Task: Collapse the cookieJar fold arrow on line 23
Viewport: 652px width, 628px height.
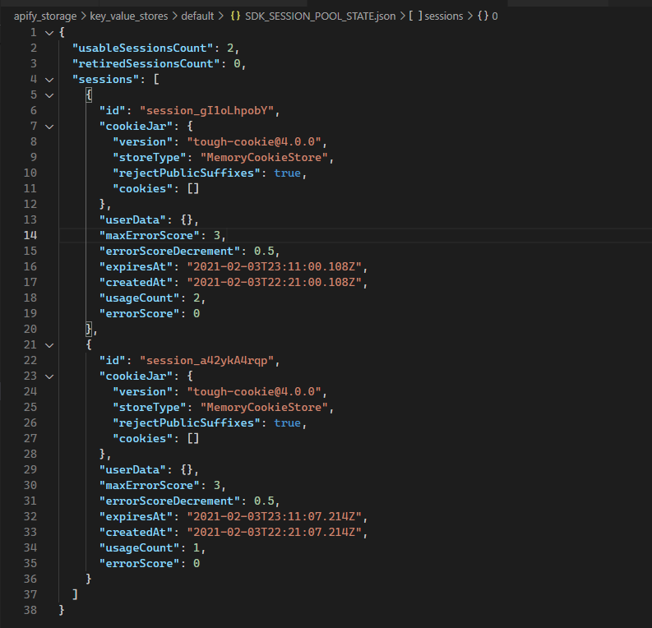Action: [49, 376]
